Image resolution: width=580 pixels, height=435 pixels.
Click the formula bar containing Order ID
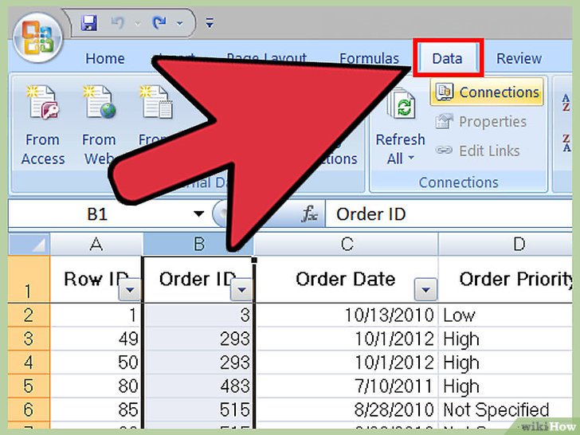tap(449, 214)
